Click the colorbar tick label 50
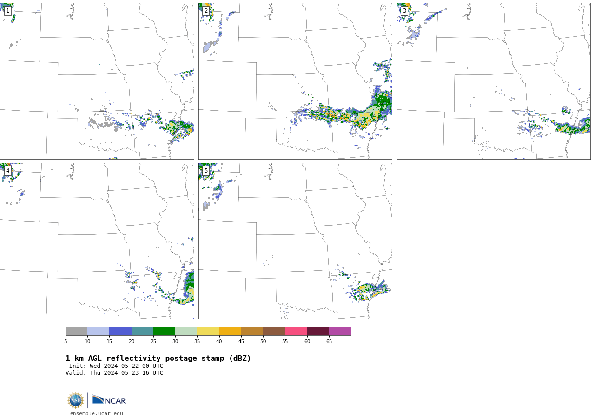Screen dimensions: 595x419 (263, 342)
